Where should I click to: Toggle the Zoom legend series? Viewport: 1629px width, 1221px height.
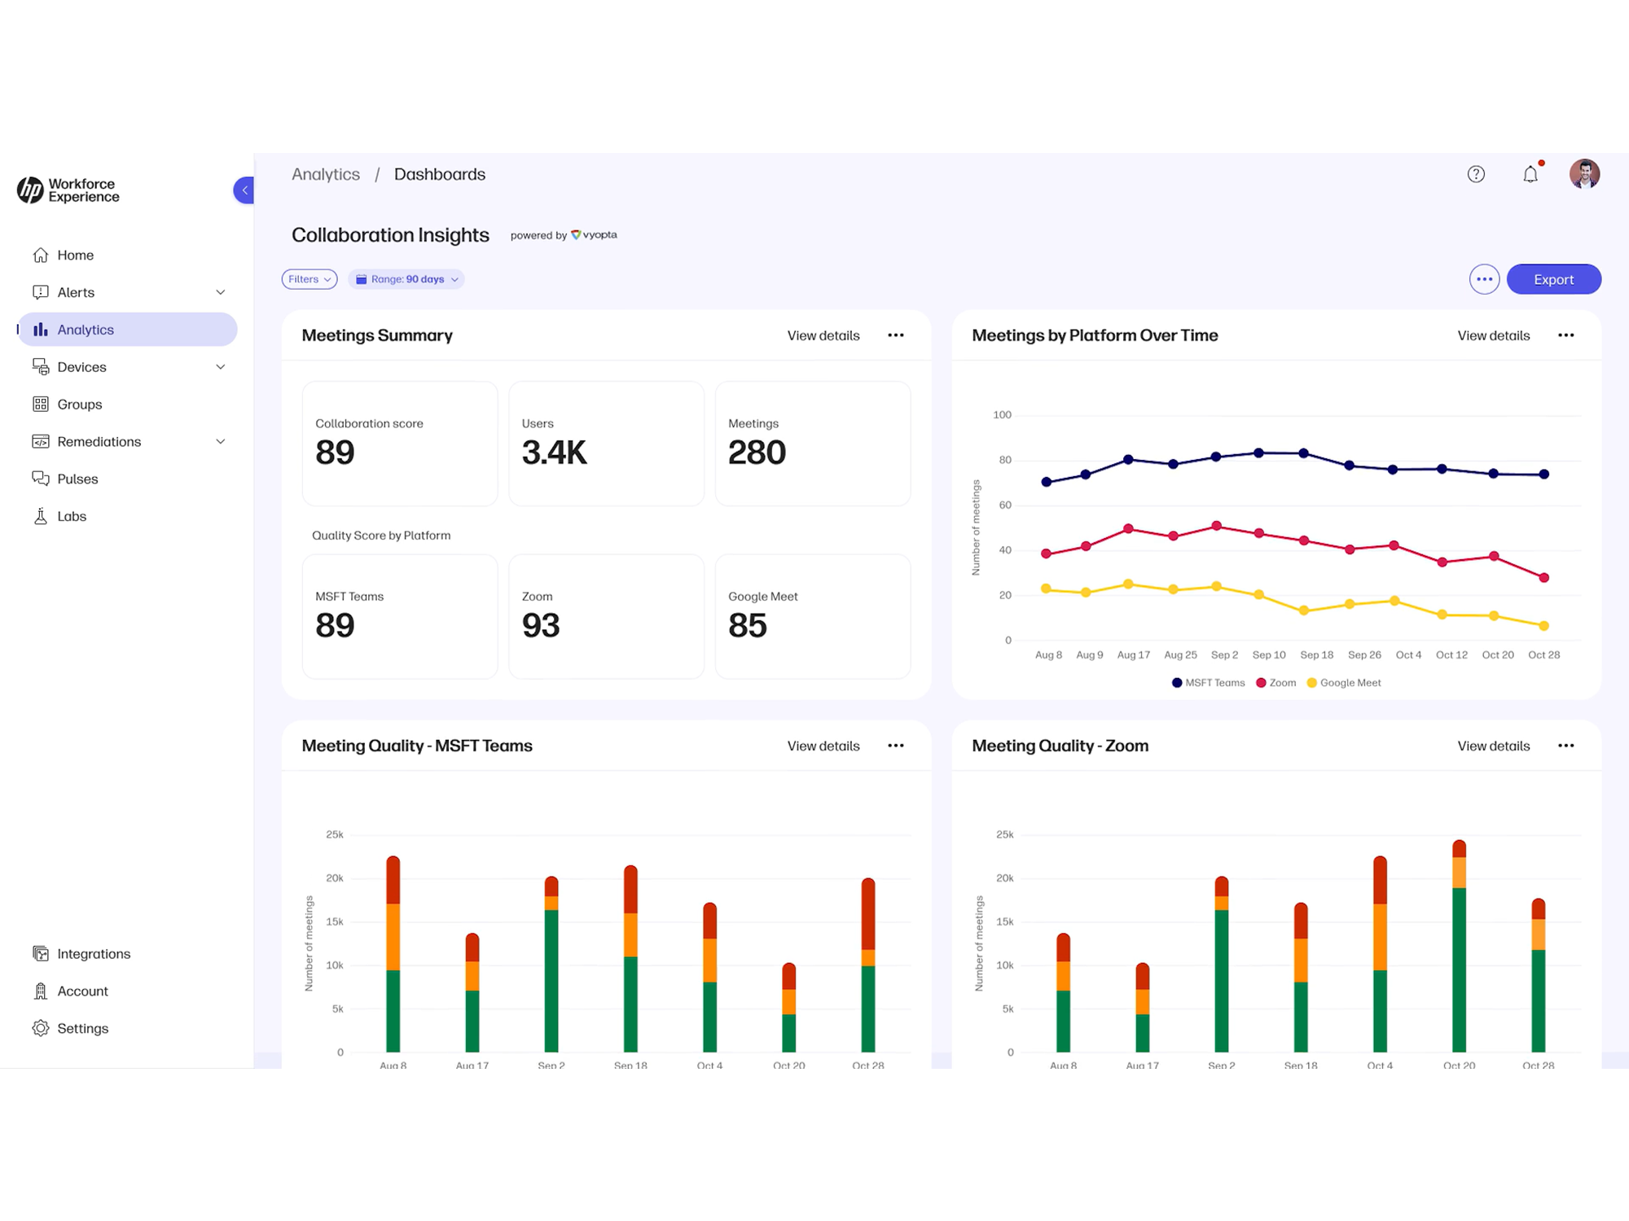(x=1276, y=683)
